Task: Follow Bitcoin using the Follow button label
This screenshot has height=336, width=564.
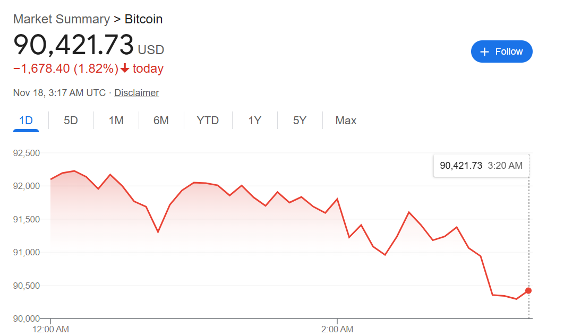Action: (509, 51)
